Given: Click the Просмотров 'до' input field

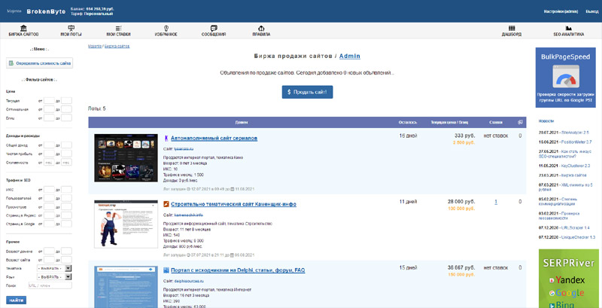Looking at the screenshot, I should pos(66,206).
